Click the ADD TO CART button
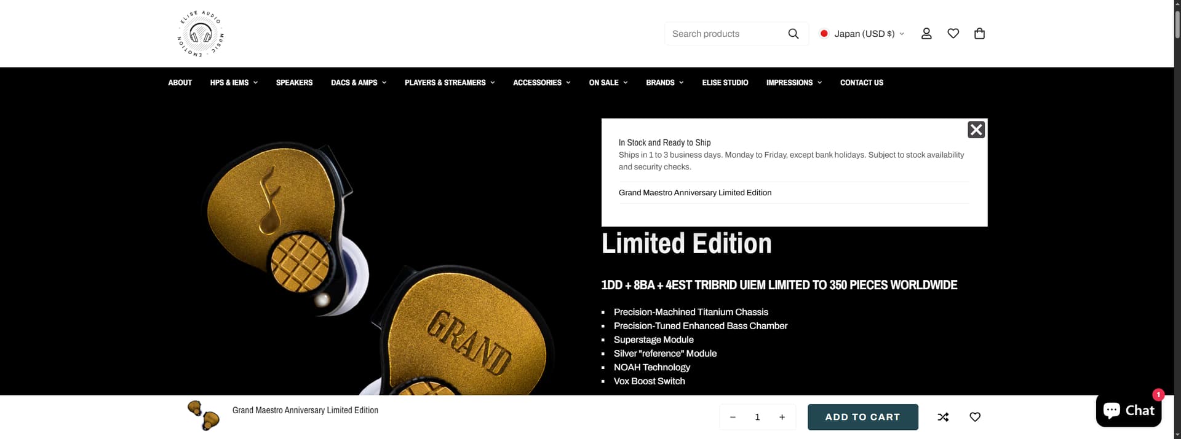Image resolution: width=1181 pixels, height=439 pixels. [862, 417]
